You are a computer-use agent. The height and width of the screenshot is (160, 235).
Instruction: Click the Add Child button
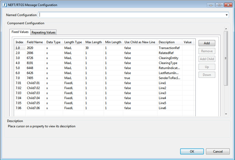(x=207, y=59)
